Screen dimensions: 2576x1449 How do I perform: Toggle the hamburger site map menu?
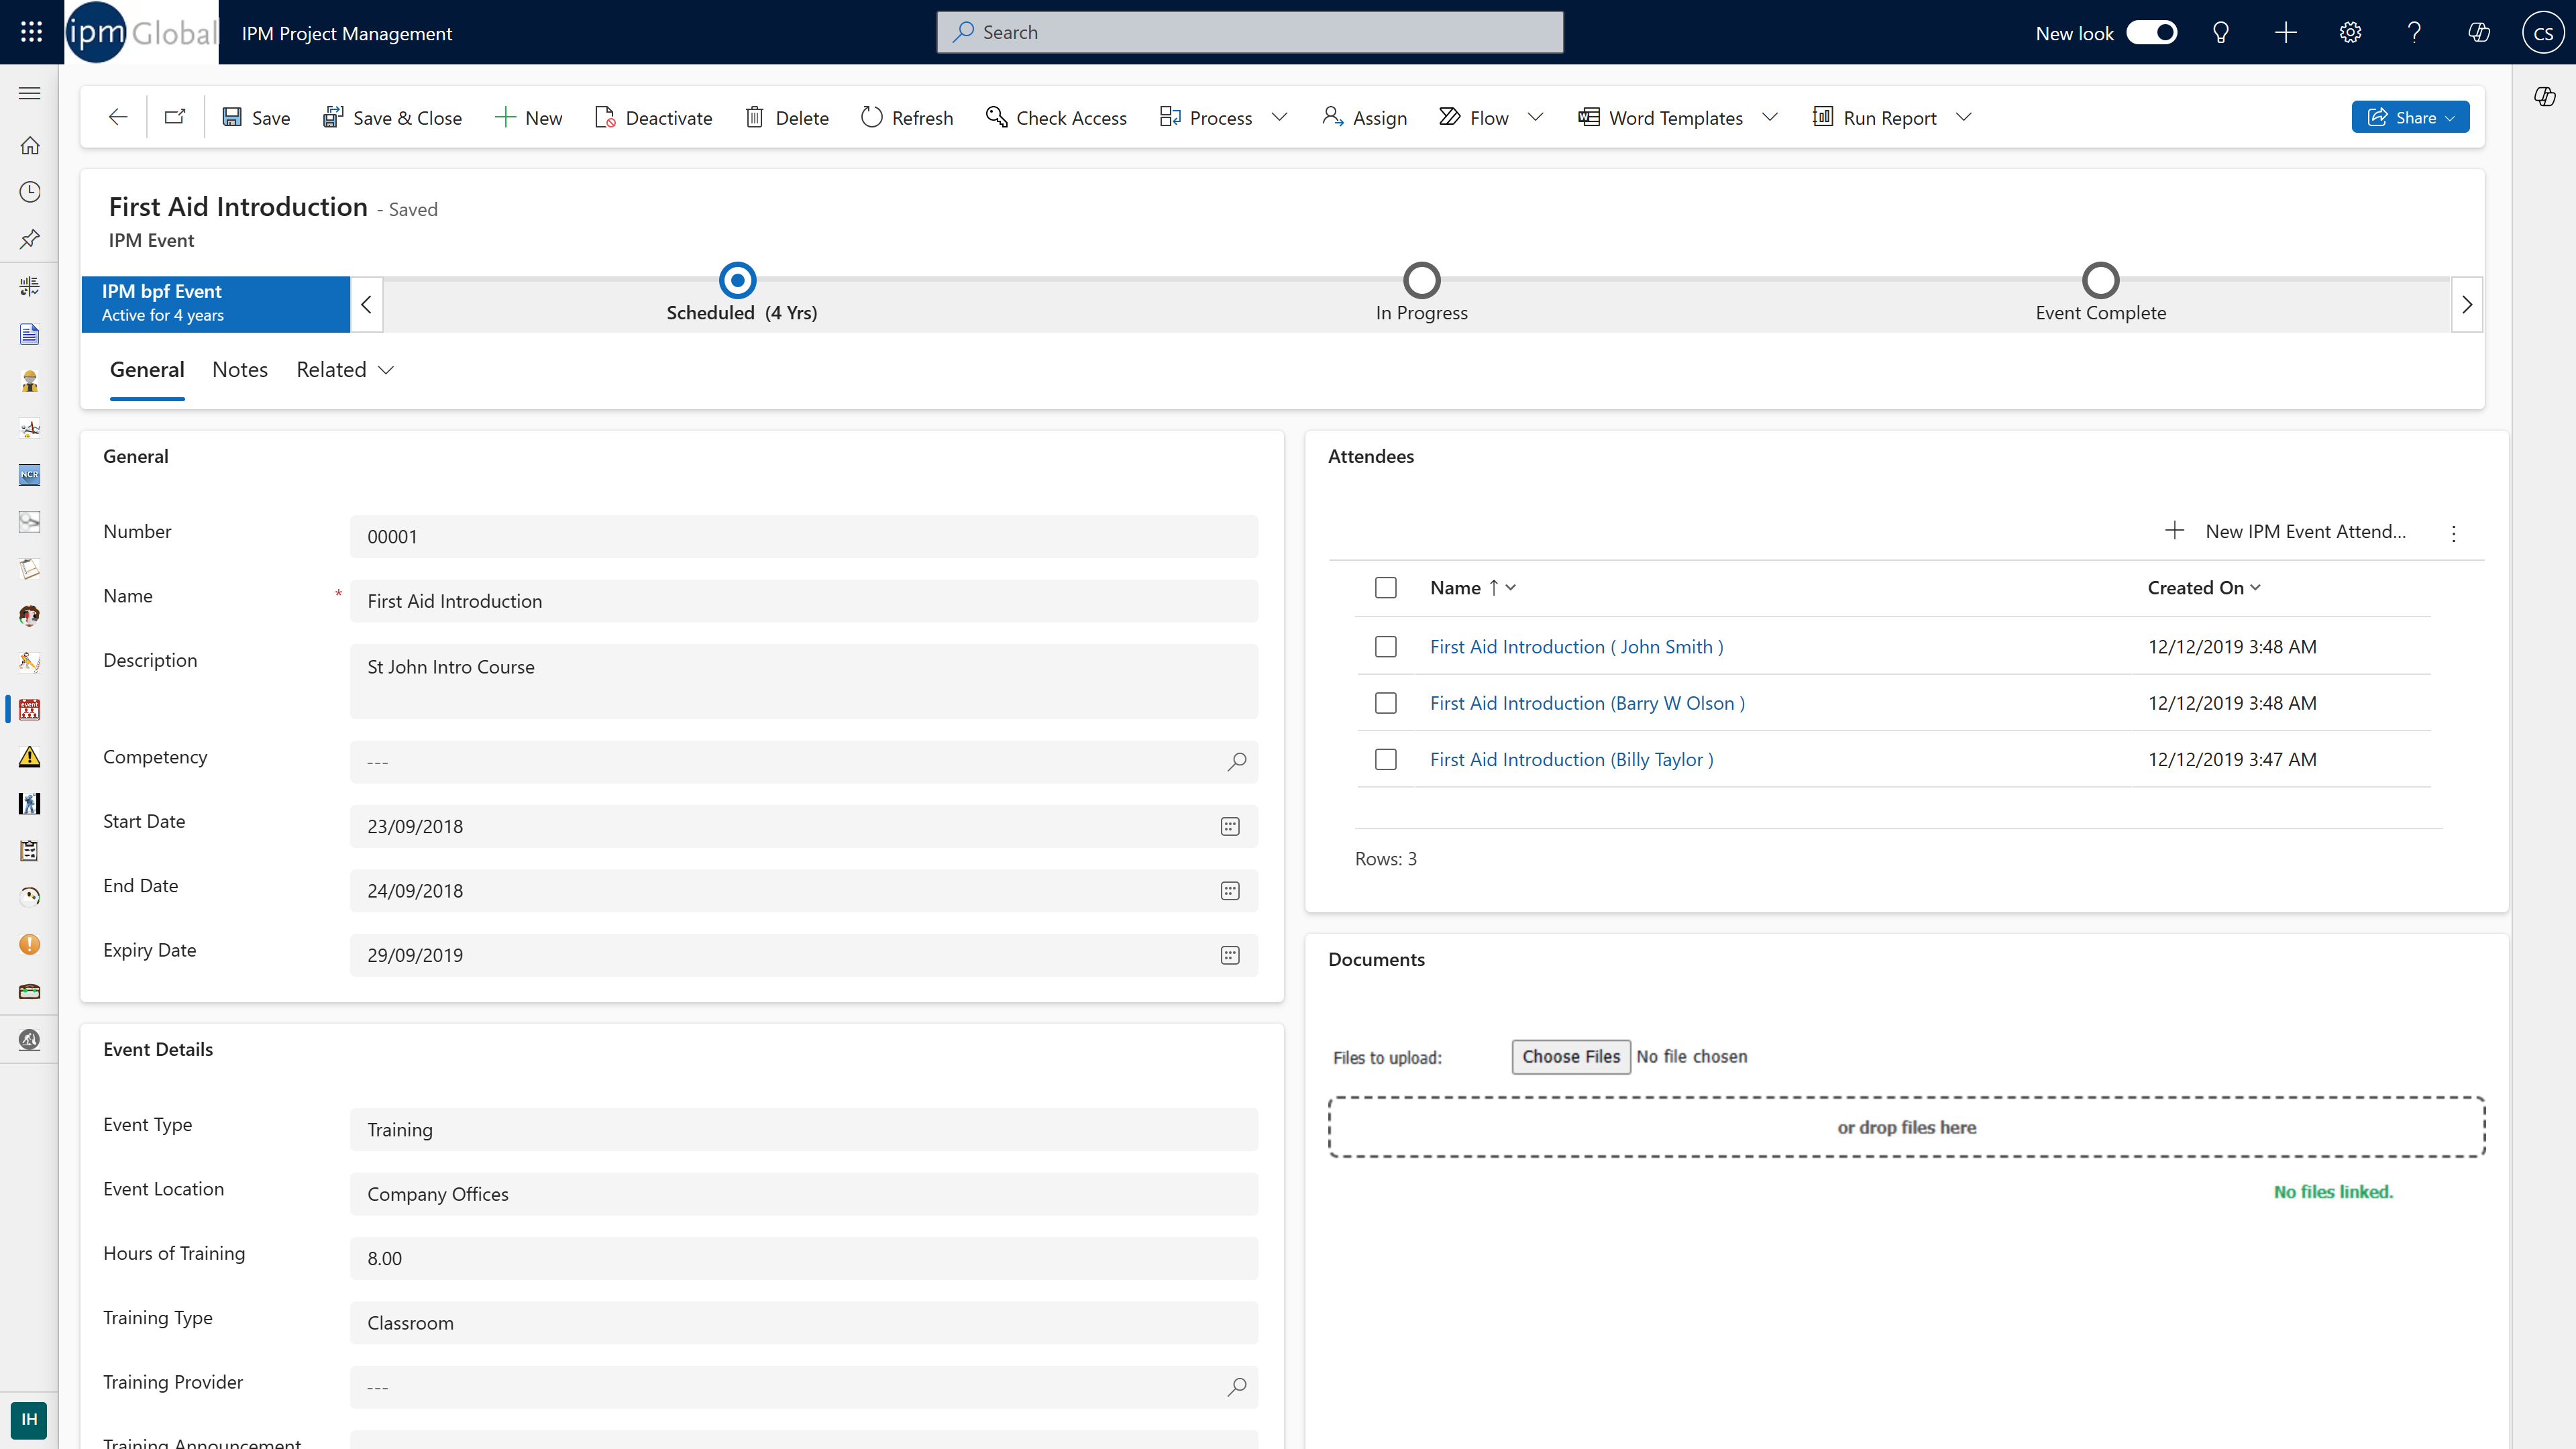click(x=30, y=93)
